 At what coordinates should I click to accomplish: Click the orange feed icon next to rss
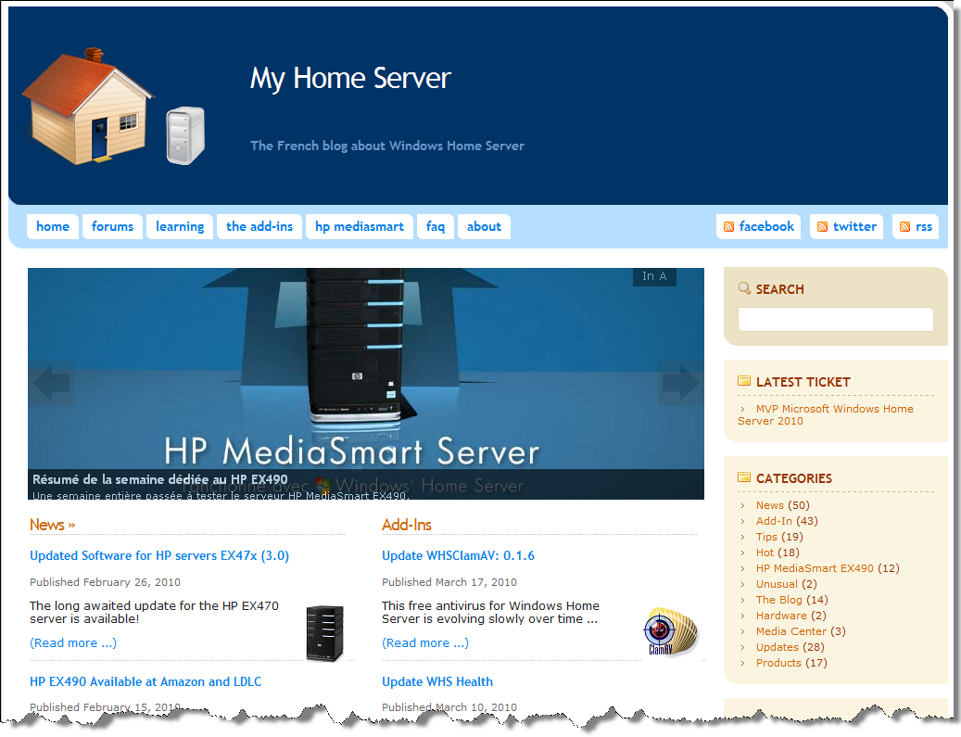click(x=904, y=227)
